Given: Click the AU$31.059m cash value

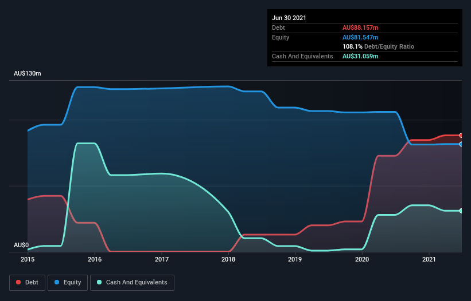Looking at the screenshot, I should tap(360, 56).
